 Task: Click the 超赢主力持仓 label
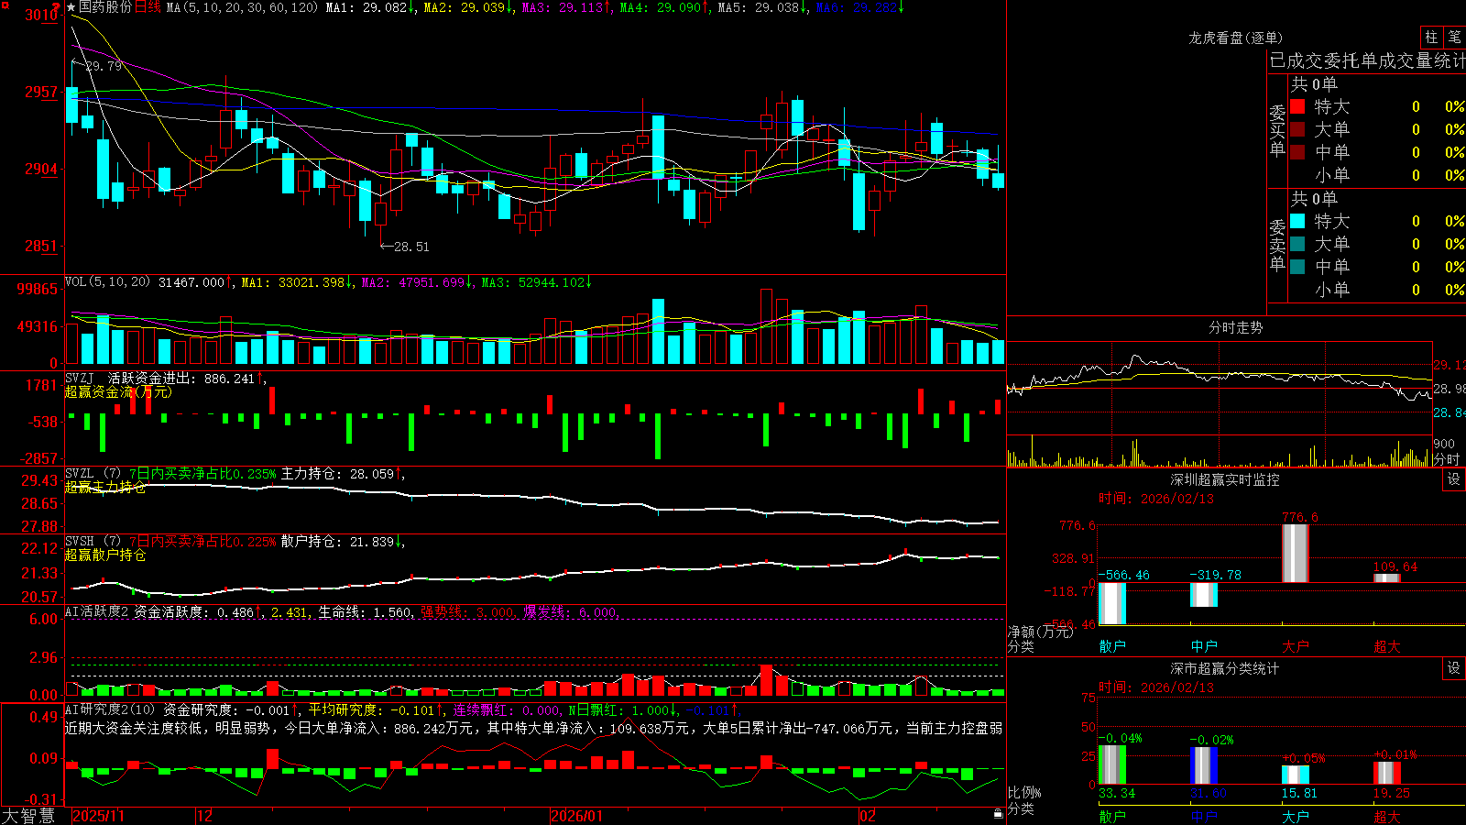pos(105,488)
